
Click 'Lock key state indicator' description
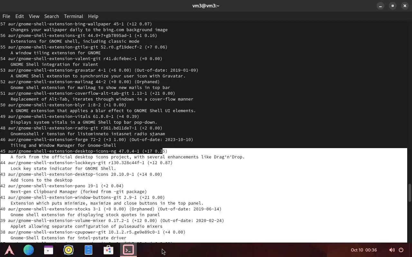tap(63, 169)
